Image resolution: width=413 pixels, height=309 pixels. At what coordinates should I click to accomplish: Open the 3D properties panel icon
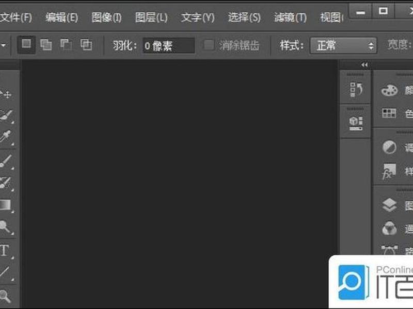[356, 124]
